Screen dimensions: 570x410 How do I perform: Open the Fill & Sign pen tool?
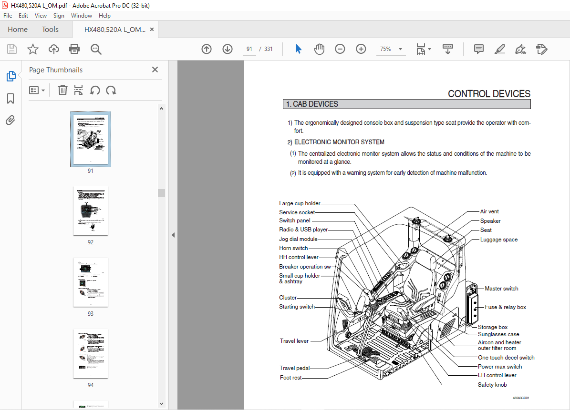pyautogui.click(x=520, y=49)
